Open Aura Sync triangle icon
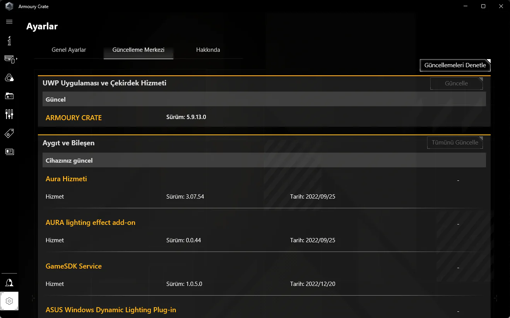510x318 pixels. point(9,78)
